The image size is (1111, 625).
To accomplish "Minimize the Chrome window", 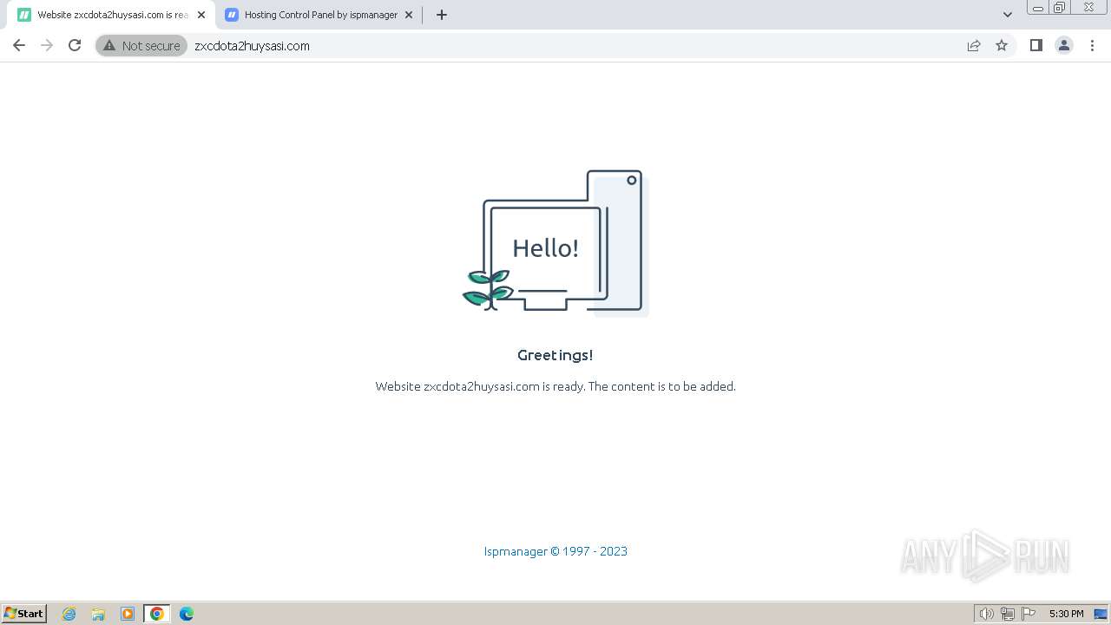I will pyautogui.click(x=1038, y=8).
